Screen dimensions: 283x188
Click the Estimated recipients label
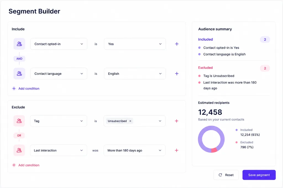(214, 103)
